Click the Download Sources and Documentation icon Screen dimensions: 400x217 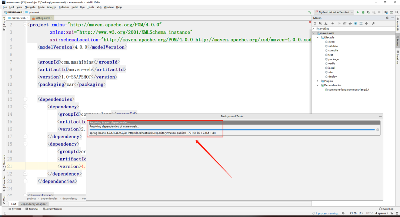pyautogui.click(x=326, y=23)
